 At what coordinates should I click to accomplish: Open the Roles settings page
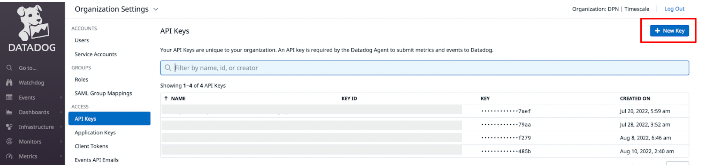point(81,80)
